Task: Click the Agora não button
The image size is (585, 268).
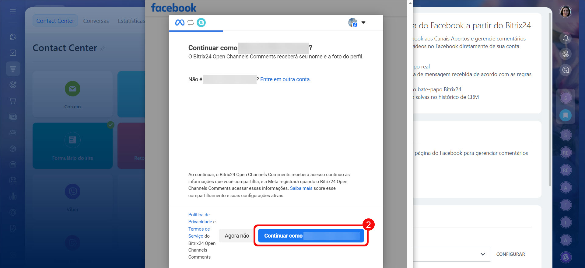Action: [237, 236]
